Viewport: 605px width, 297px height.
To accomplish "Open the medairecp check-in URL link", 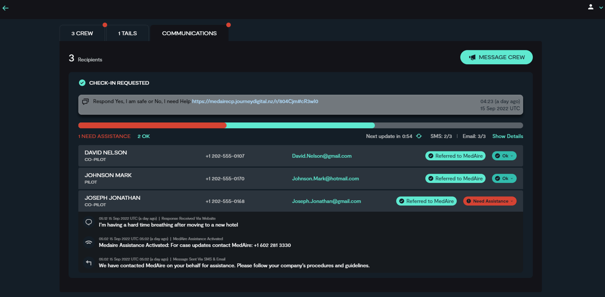I will pos(255,102).
